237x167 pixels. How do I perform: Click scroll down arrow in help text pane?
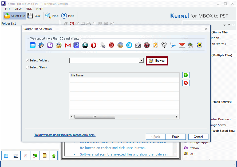coord(175,154)
